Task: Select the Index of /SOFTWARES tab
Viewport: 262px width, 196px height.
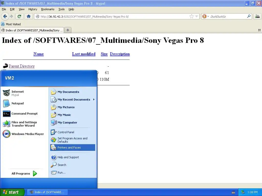Action: coord(32,30)
